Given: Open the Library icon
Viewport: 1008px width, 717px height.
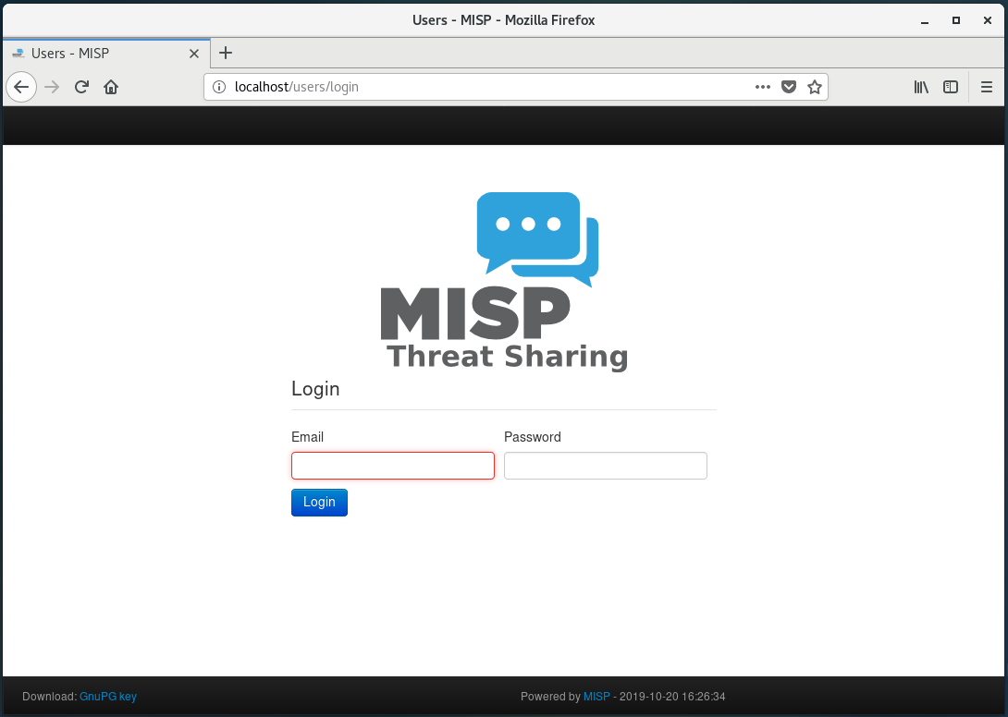Looking at the screenshot, I should [x=921, y=87].
